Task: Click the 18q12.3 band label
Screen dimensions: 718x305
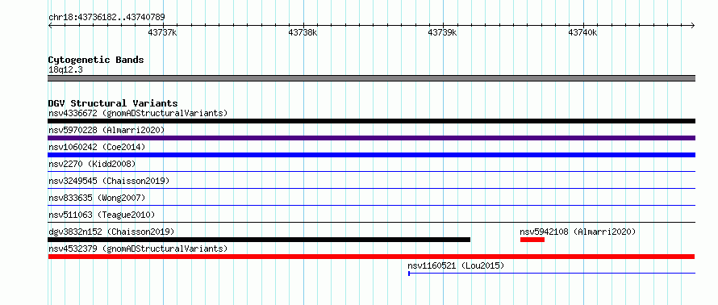Action: (x=65, y=70)
